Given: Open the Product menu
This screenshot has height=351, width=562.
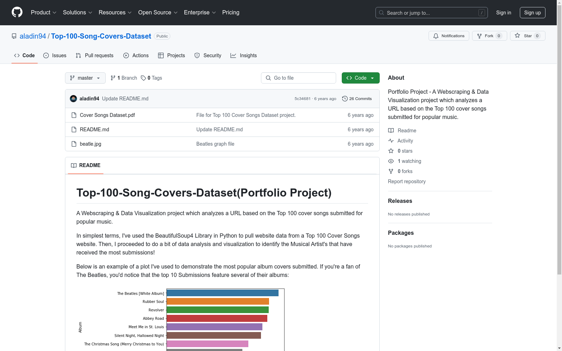Looking at the screenshot, I should (x=44, y=12).
